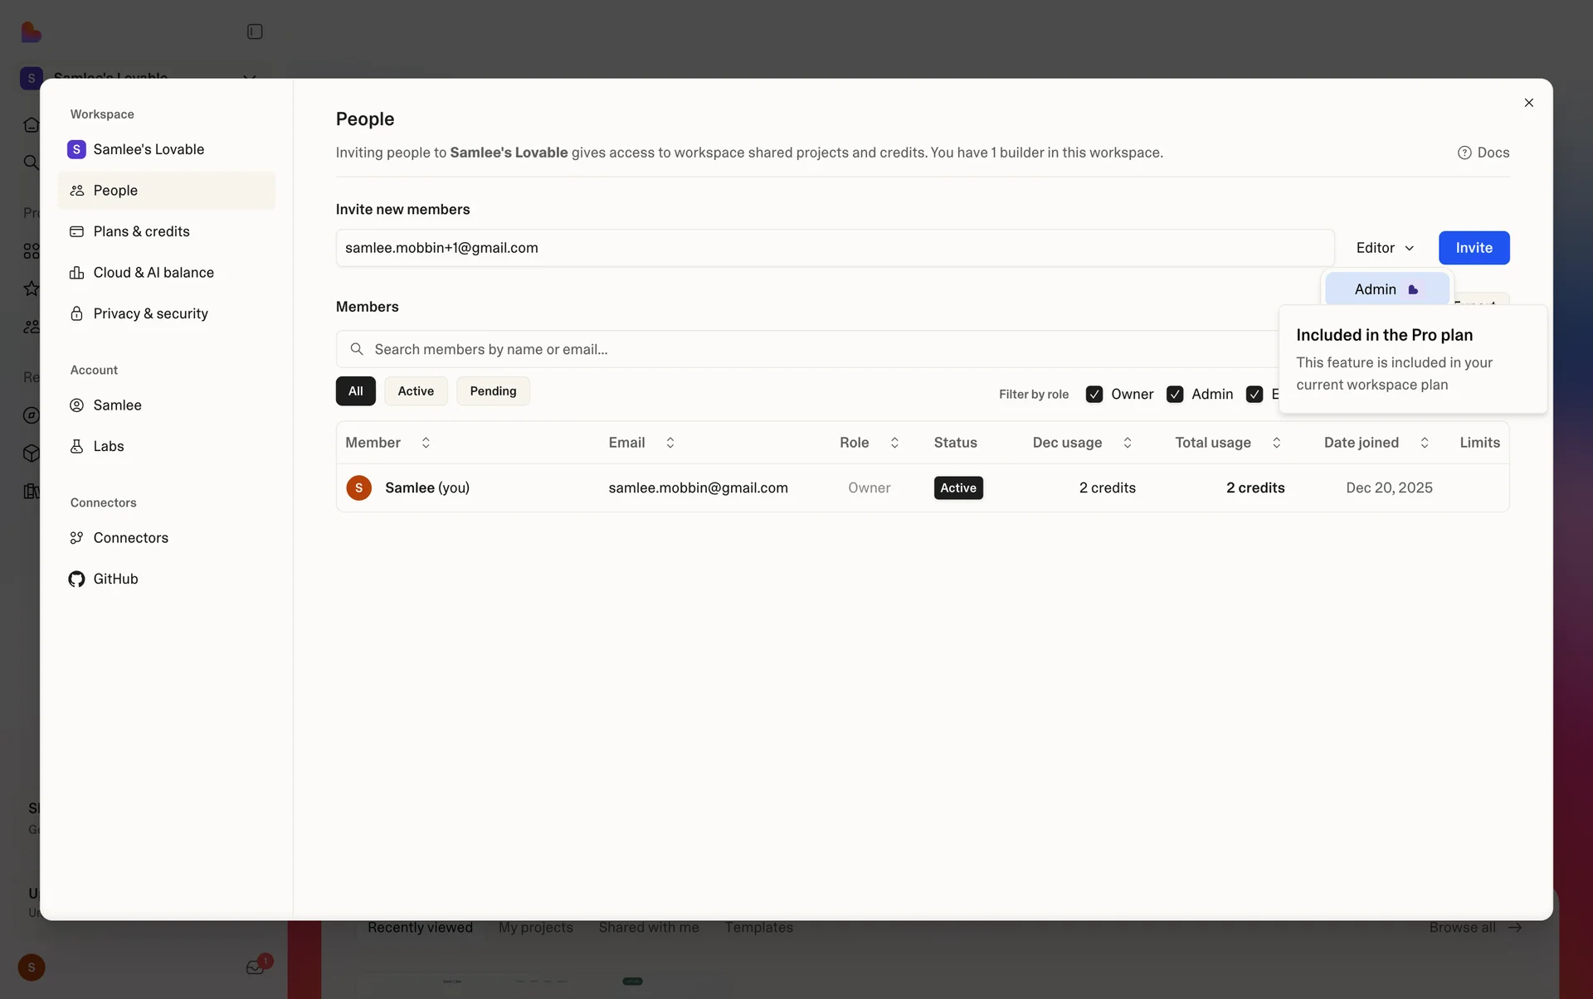The height and width of the screenshot is (999, 1593).
Task: Toggle the third, partly hidden role filter checkbox
Action: click(x=1254, y=395)
